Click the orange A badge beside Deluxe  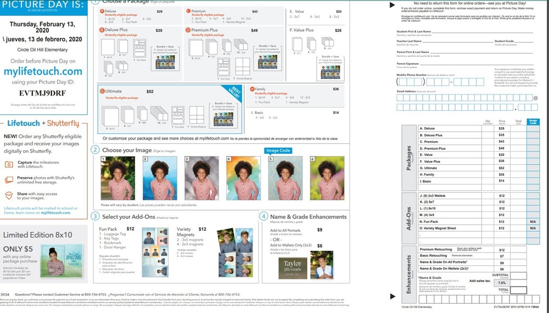click(x=102, y=11)
